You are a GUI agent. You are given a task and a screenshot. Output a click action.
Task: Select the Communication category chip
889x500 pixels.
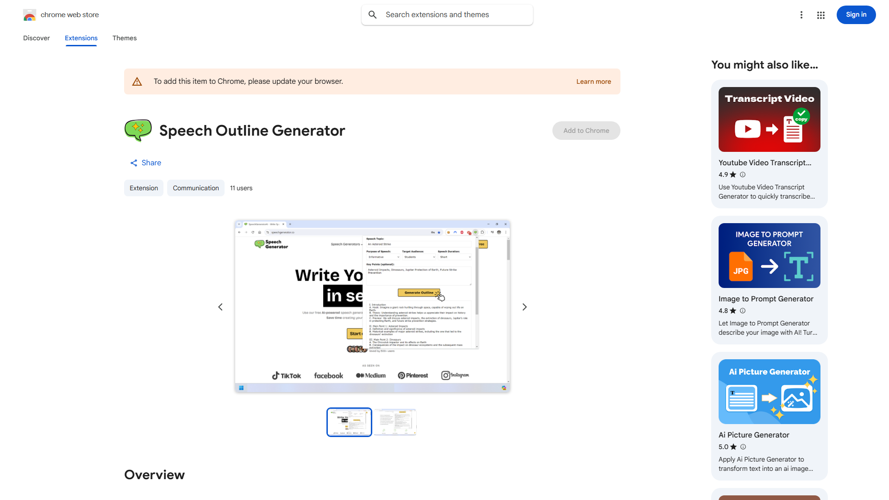click(196, 188)
